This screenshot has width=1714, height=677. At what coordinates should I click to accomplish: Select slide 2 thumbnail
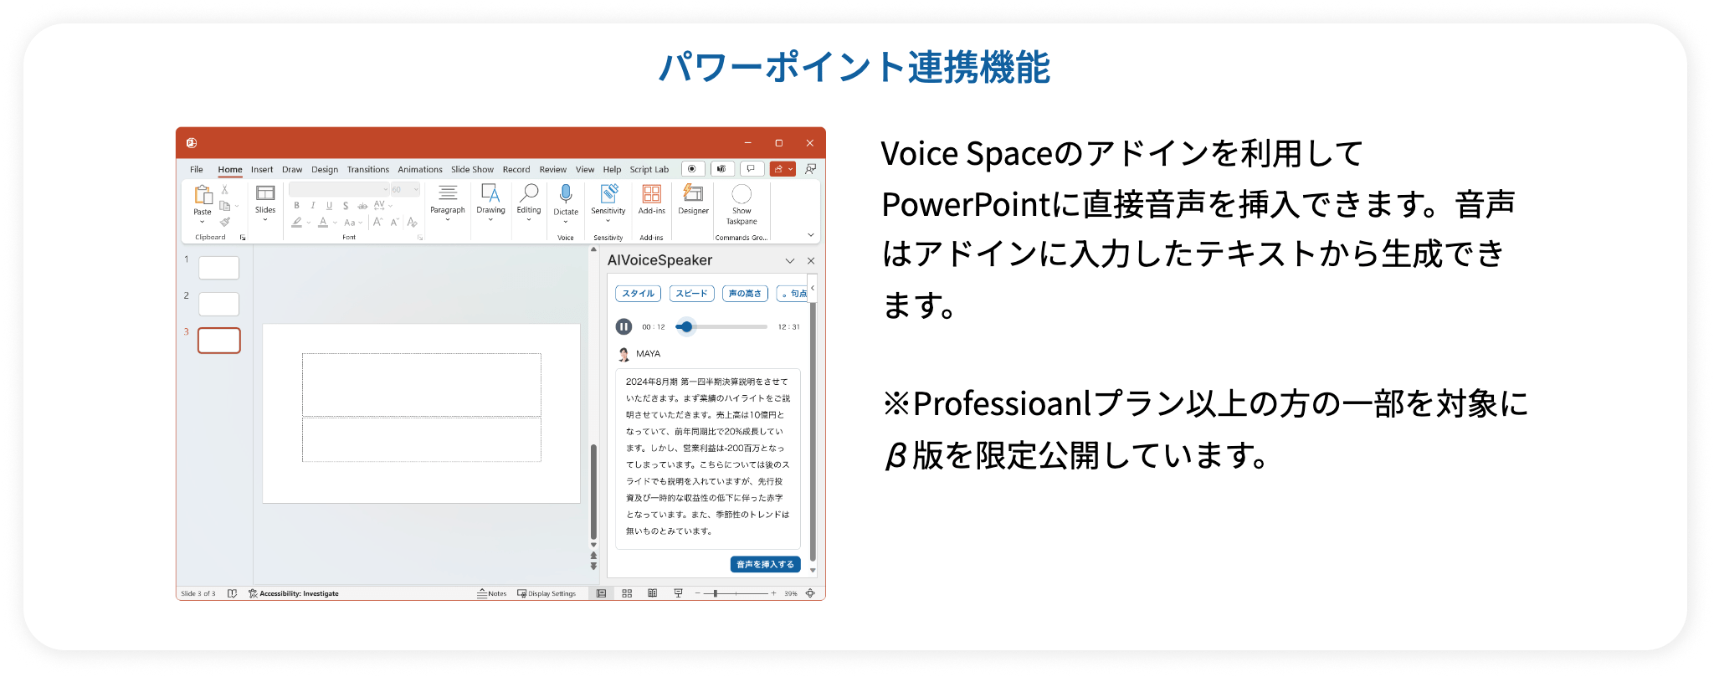tap(219, 304)
